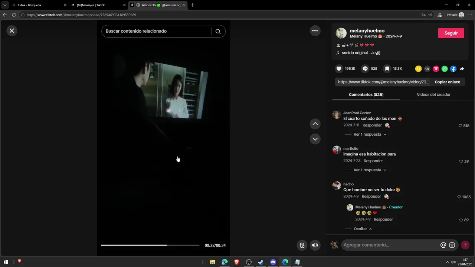This screenshot has height=267, width=475.
Task: Show hidden system tray icons chevron
Action: pyautogui.click(x=447, y=262)
